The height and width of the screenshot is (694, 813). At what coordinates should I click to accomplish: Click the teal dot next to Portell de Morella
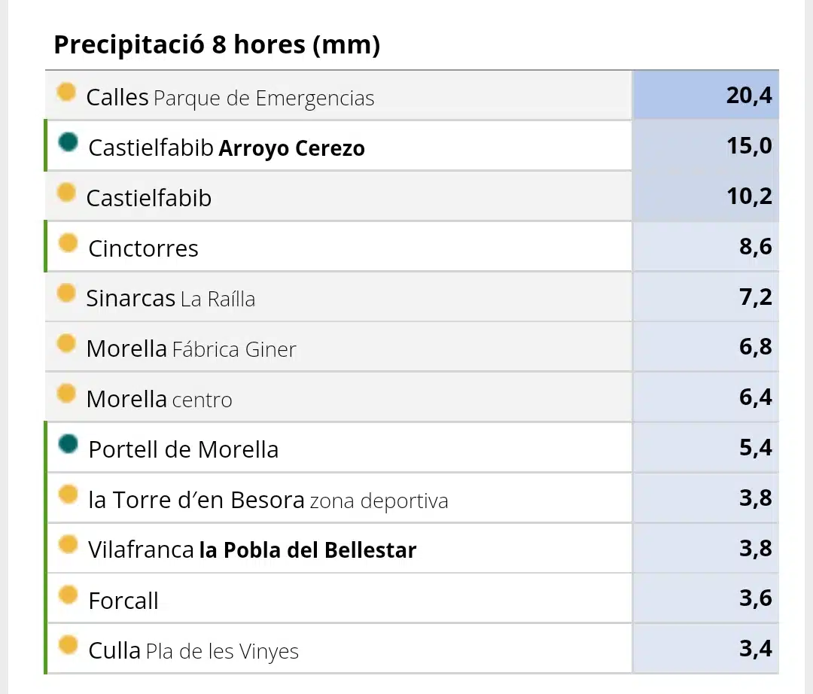click(x=68, y=443)
